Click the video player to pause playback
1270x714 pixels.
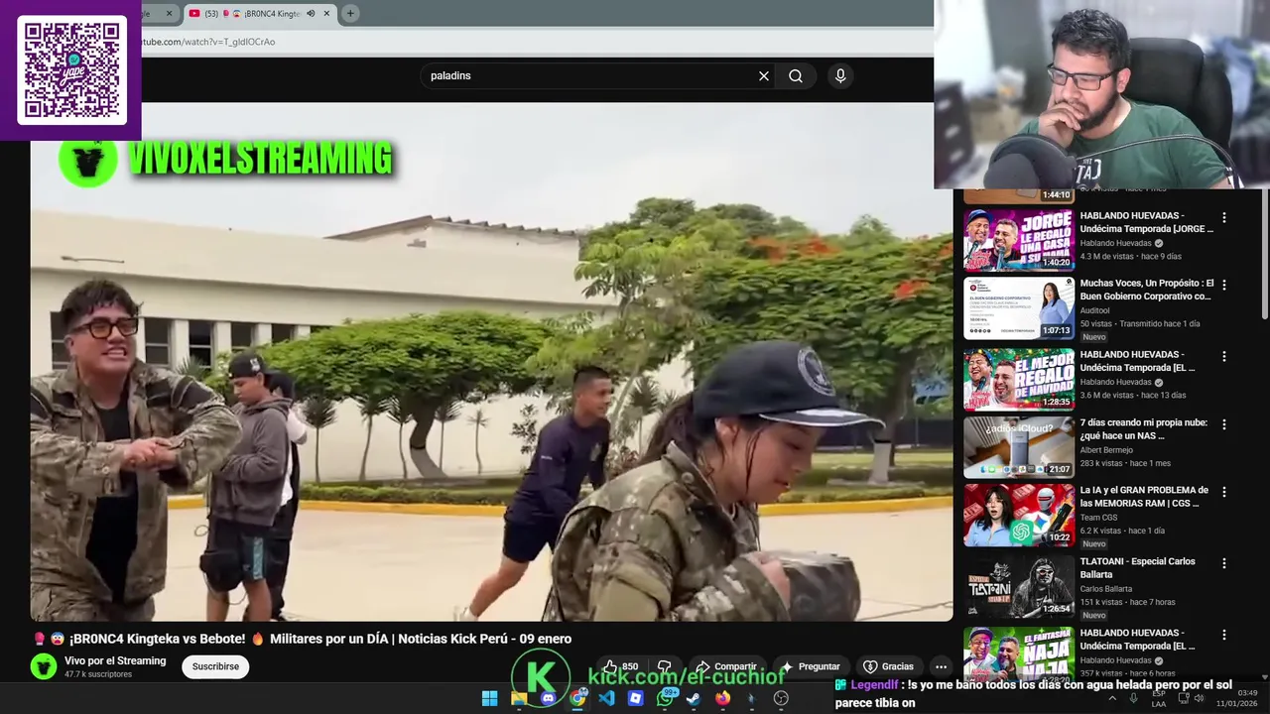491,362
